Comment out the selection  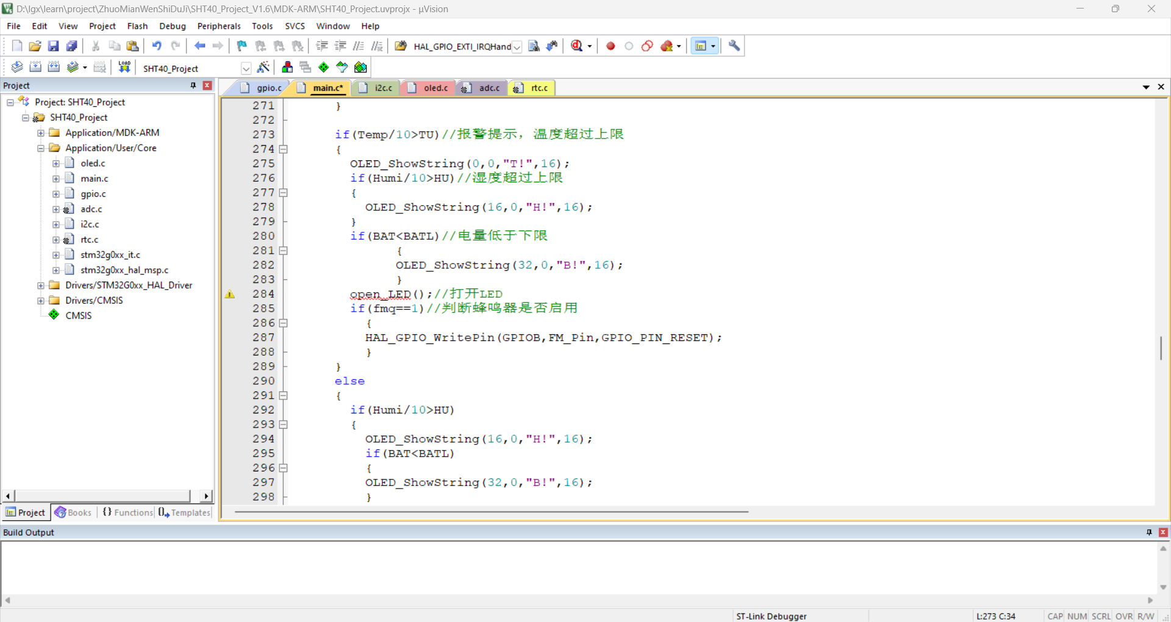point(359,46)
